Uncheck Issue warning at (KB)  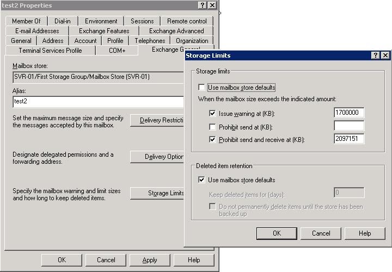pos(212,113)
